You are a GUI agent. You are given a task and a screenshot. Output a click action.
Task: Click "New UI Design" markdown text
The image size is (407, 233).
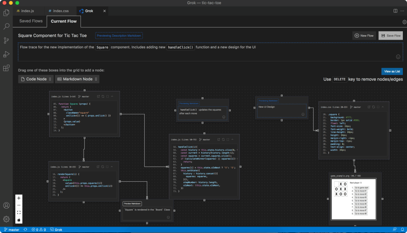266,107
